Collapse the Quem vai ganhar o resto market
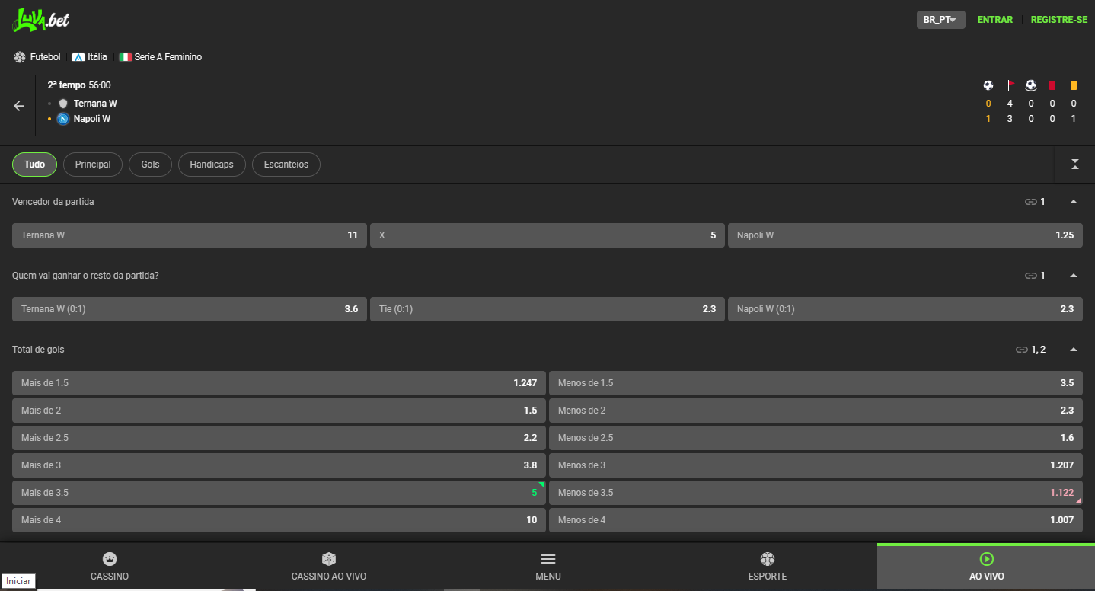 (1074, 276)
